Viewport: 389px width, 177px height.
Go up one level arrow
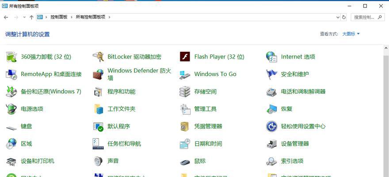pyautogui.click(x=31, y=17)
